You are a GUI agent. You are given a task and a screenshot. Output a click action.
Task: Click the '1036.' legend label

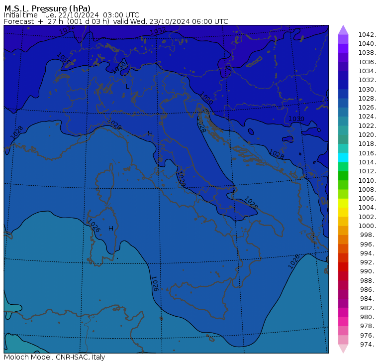pyautogui.click(x=367, y=62)
